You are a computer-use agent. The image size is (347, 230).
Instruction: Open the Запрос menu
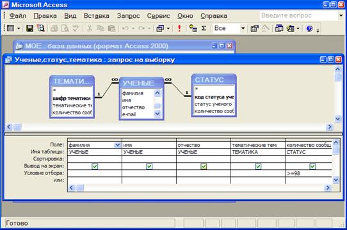tap(128, 16)
